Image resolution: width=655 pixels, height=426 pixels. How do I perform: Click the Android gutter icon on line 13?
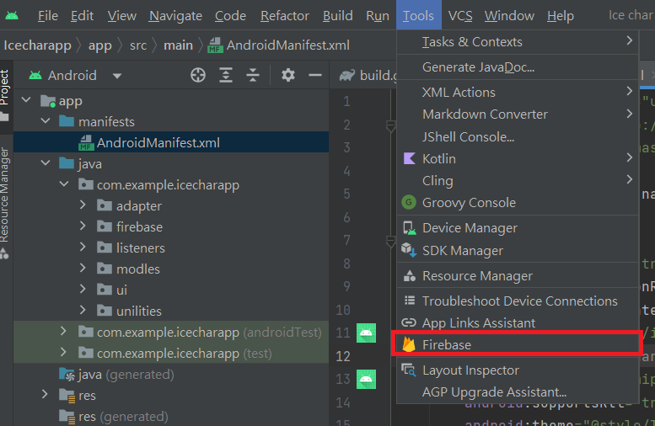click(366, 379)
